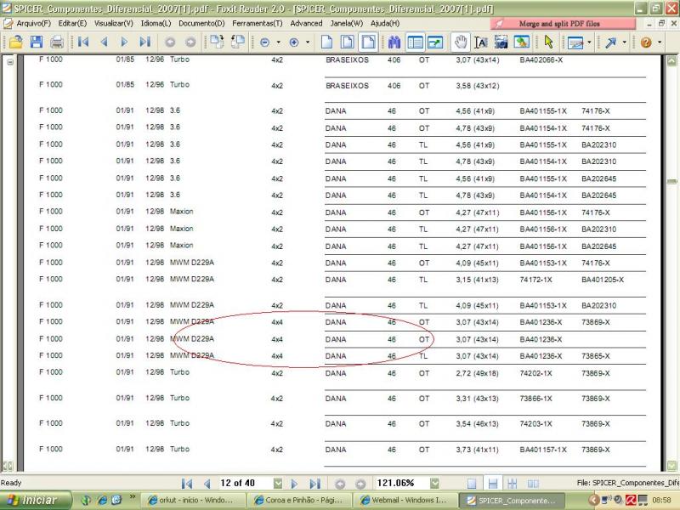Select the Hand tool
680x510 pixels.
460,42
